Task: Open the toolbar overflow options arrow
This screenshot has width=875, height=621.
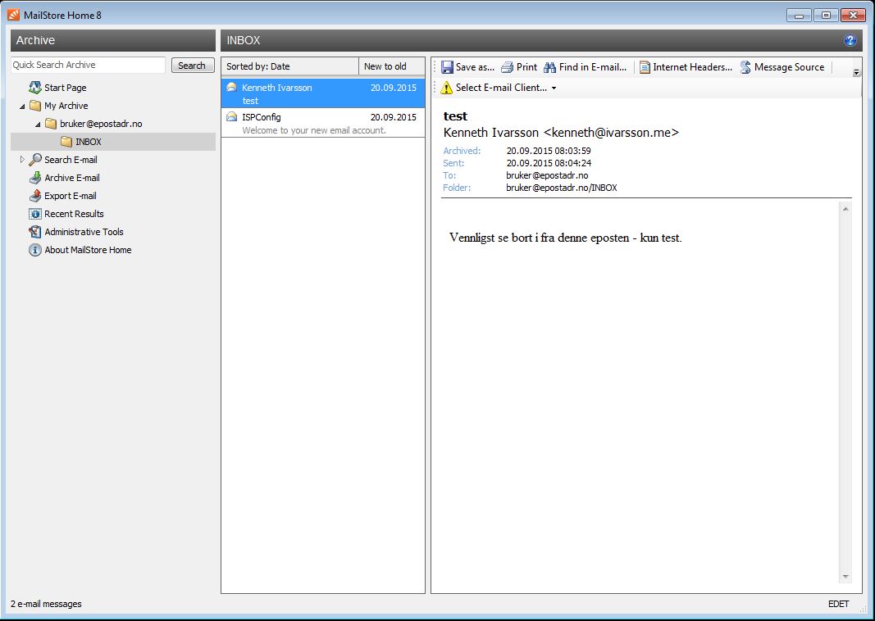Action: click(856, 72)
